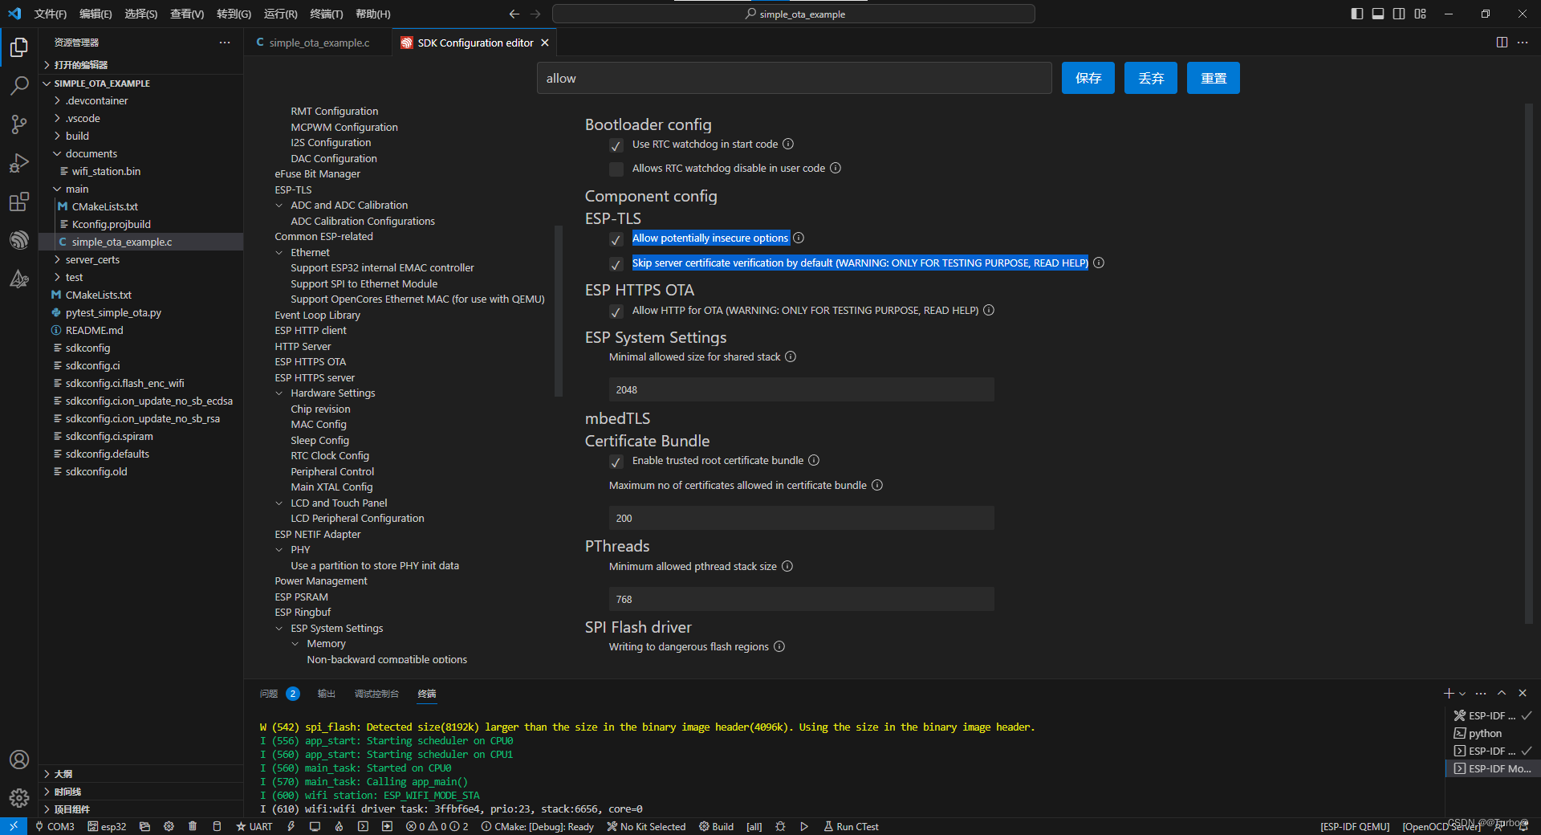
Task: Toggle Enable trusted root certificate bundle
Action: tap(616, 462)
